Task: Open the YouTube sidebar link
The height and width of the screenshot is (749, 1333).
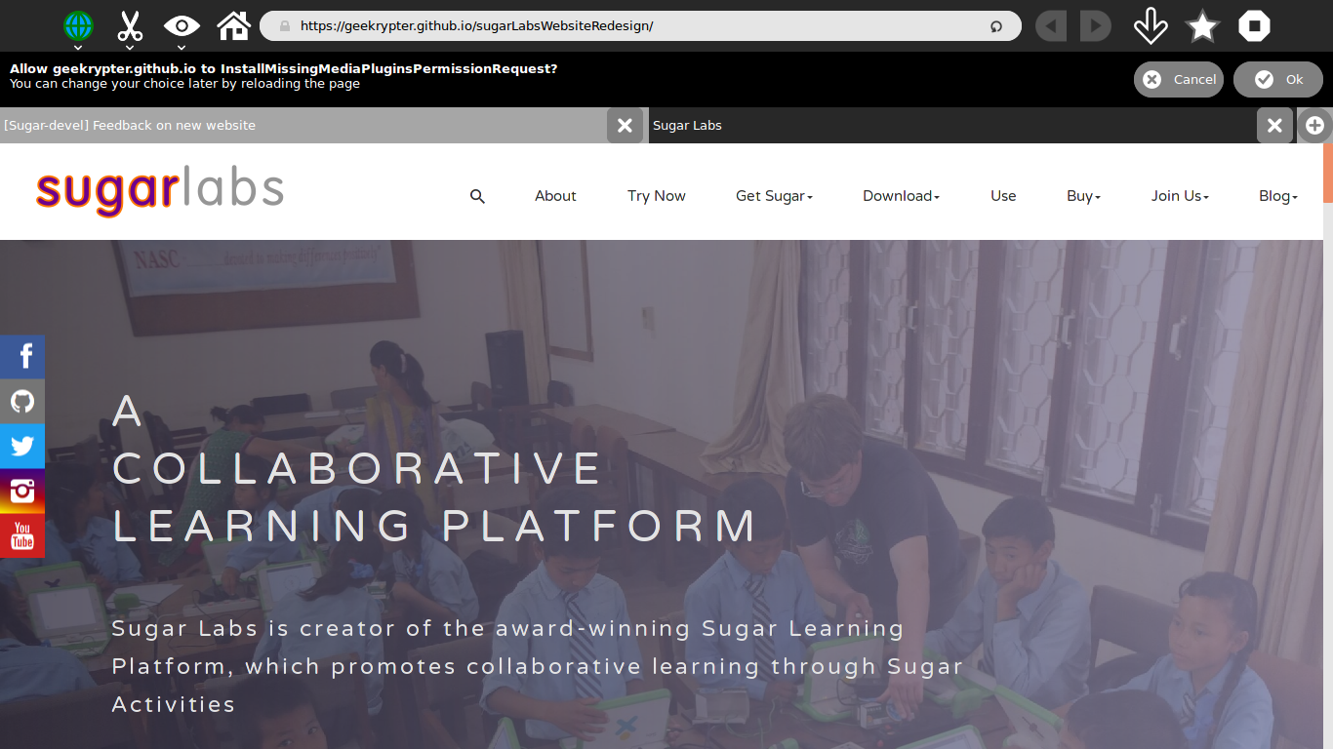Action: (x=22, y=535)
